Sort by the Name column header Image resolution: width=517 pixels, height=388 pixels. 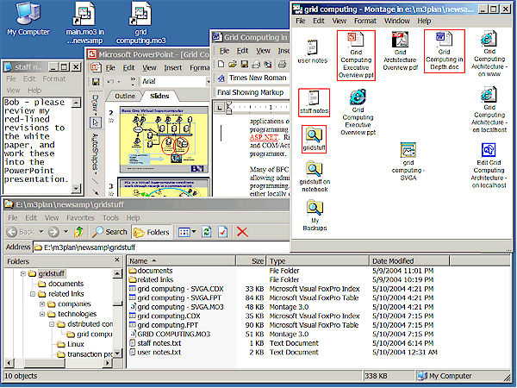(x=182, y=261)
